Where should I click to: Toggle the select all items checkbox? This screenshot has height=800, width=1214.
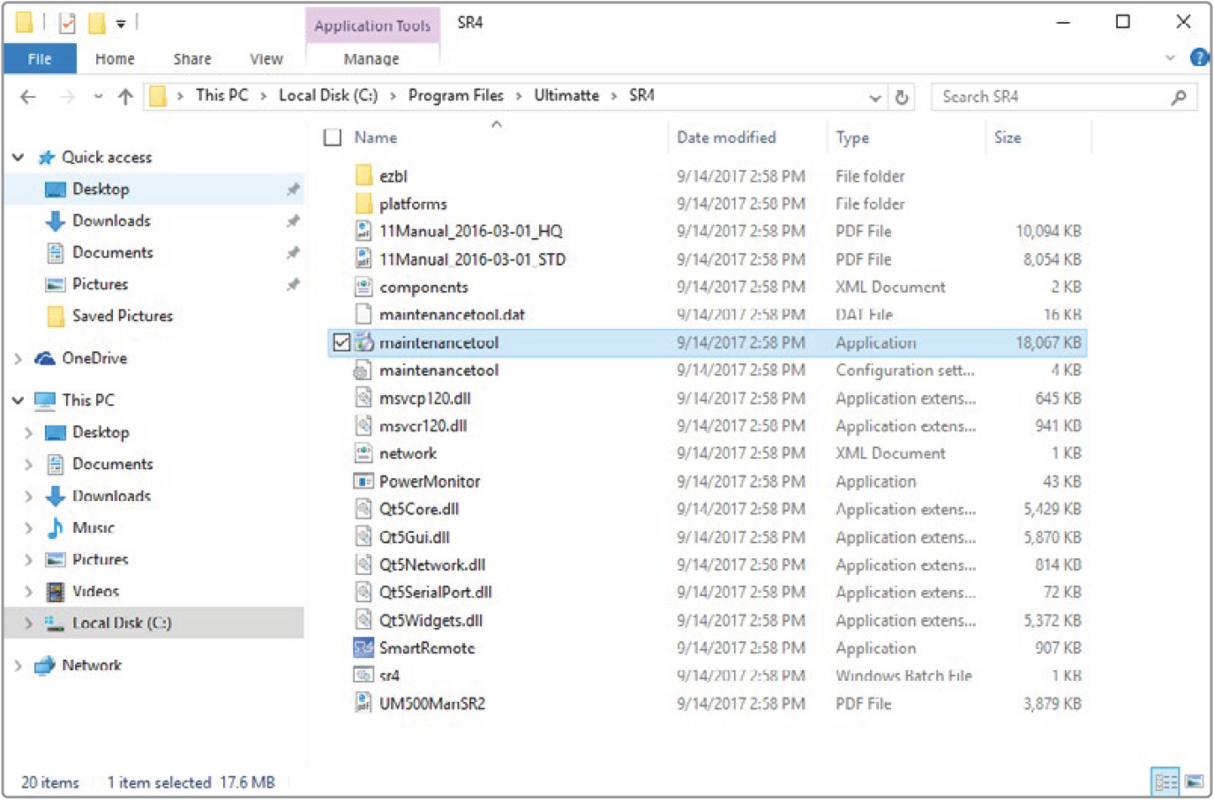(x=333, y=138)
